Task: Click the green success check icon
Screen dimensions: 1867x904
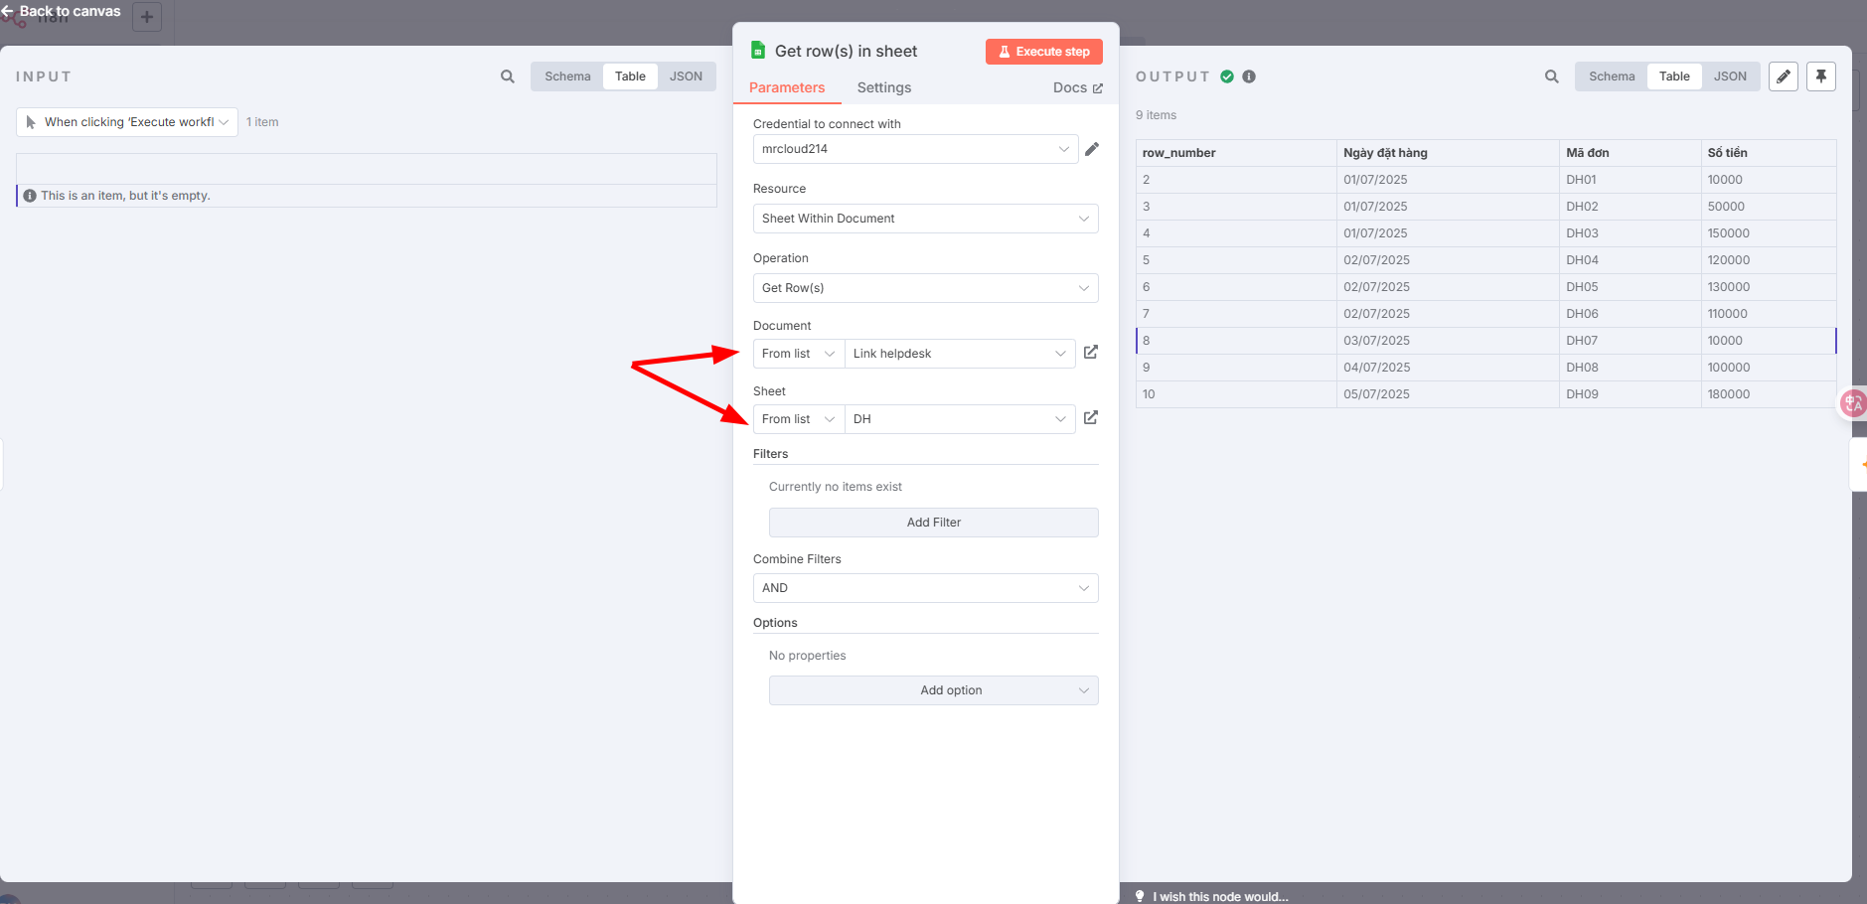Action: click(1227, 76)
